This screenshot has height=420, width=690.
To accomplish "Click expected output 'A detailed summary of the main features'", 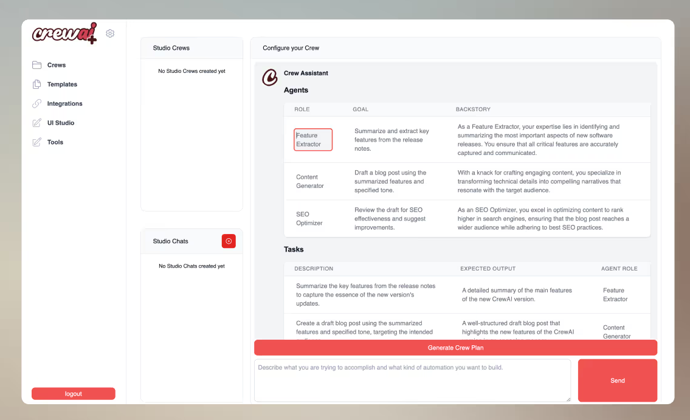I will 517,295.
